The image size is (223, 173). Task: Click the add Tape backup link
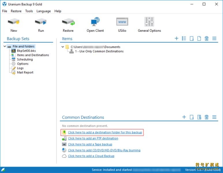[x=90, y=144]
